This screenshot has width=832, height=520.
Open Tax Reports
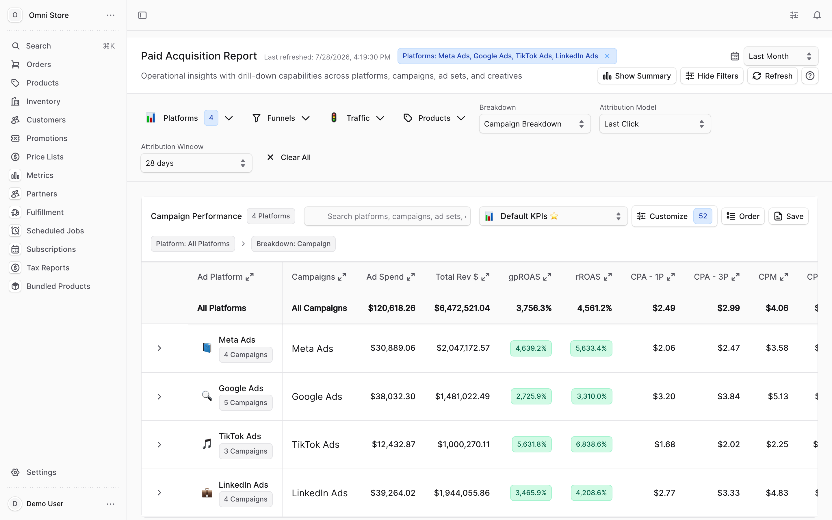[x=63, y=268]
